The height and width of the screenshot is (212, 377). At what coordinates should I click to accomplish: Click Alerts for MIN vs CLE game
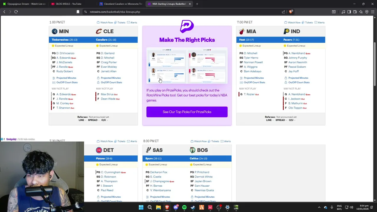[x=132, y=22]
